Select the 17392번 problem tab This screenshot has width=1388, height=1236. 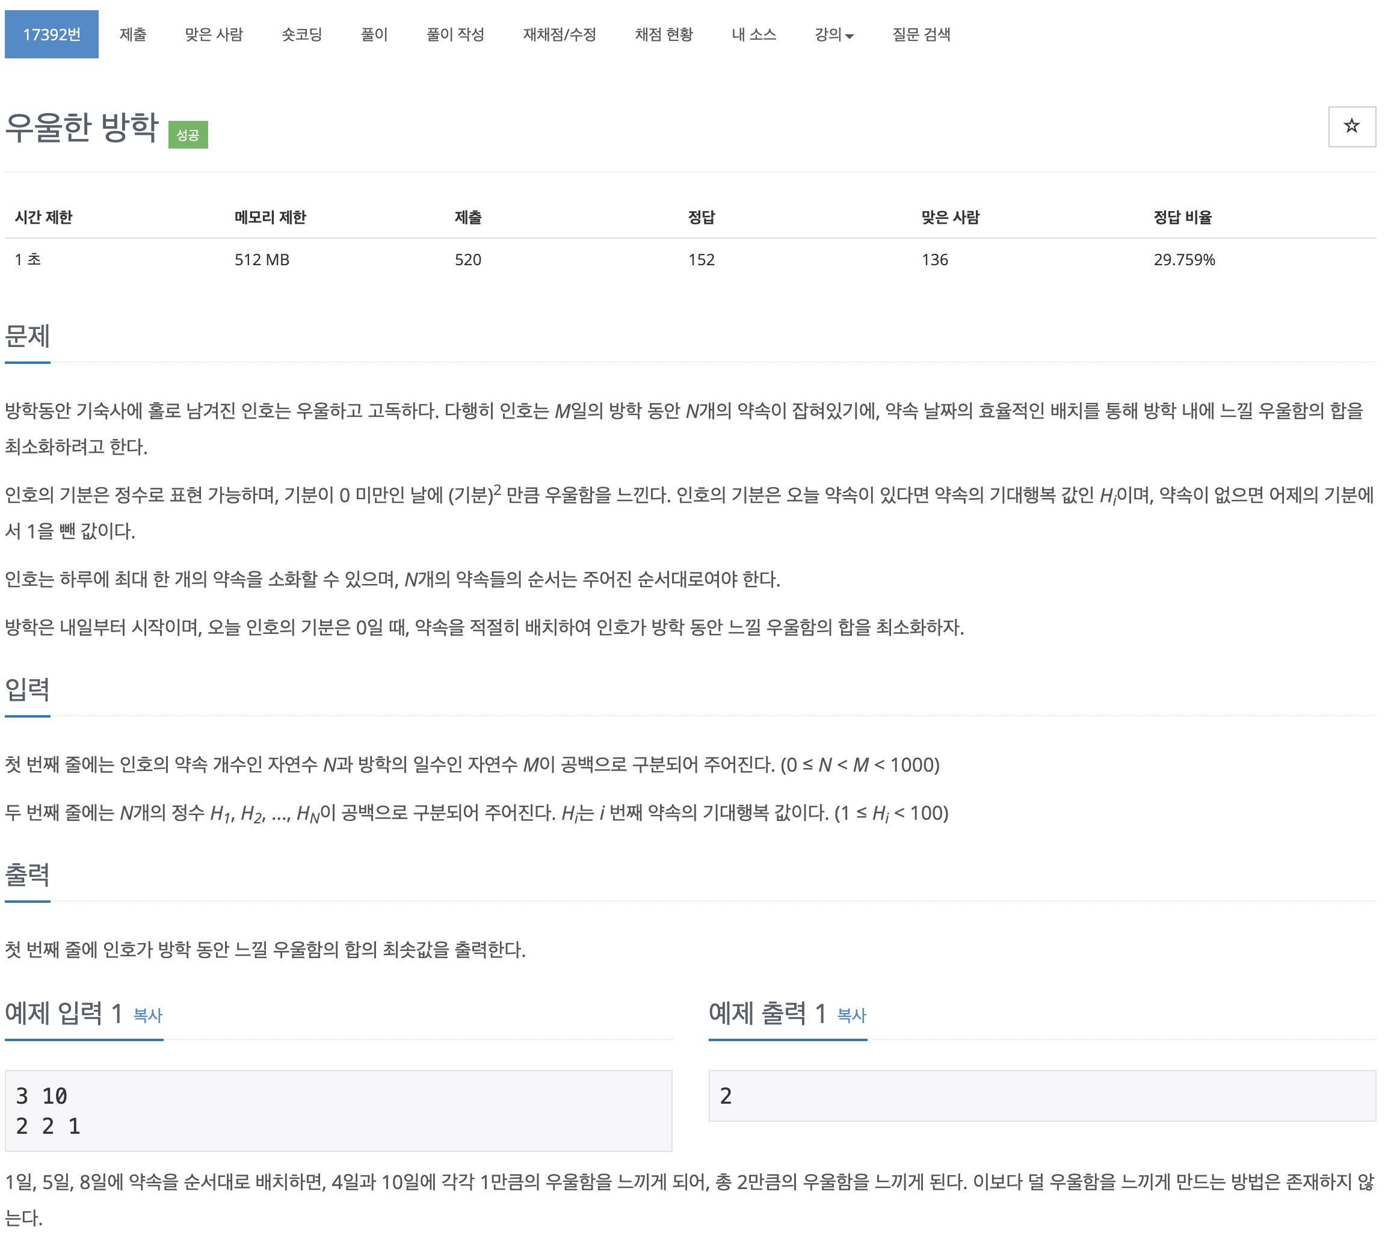52,35
